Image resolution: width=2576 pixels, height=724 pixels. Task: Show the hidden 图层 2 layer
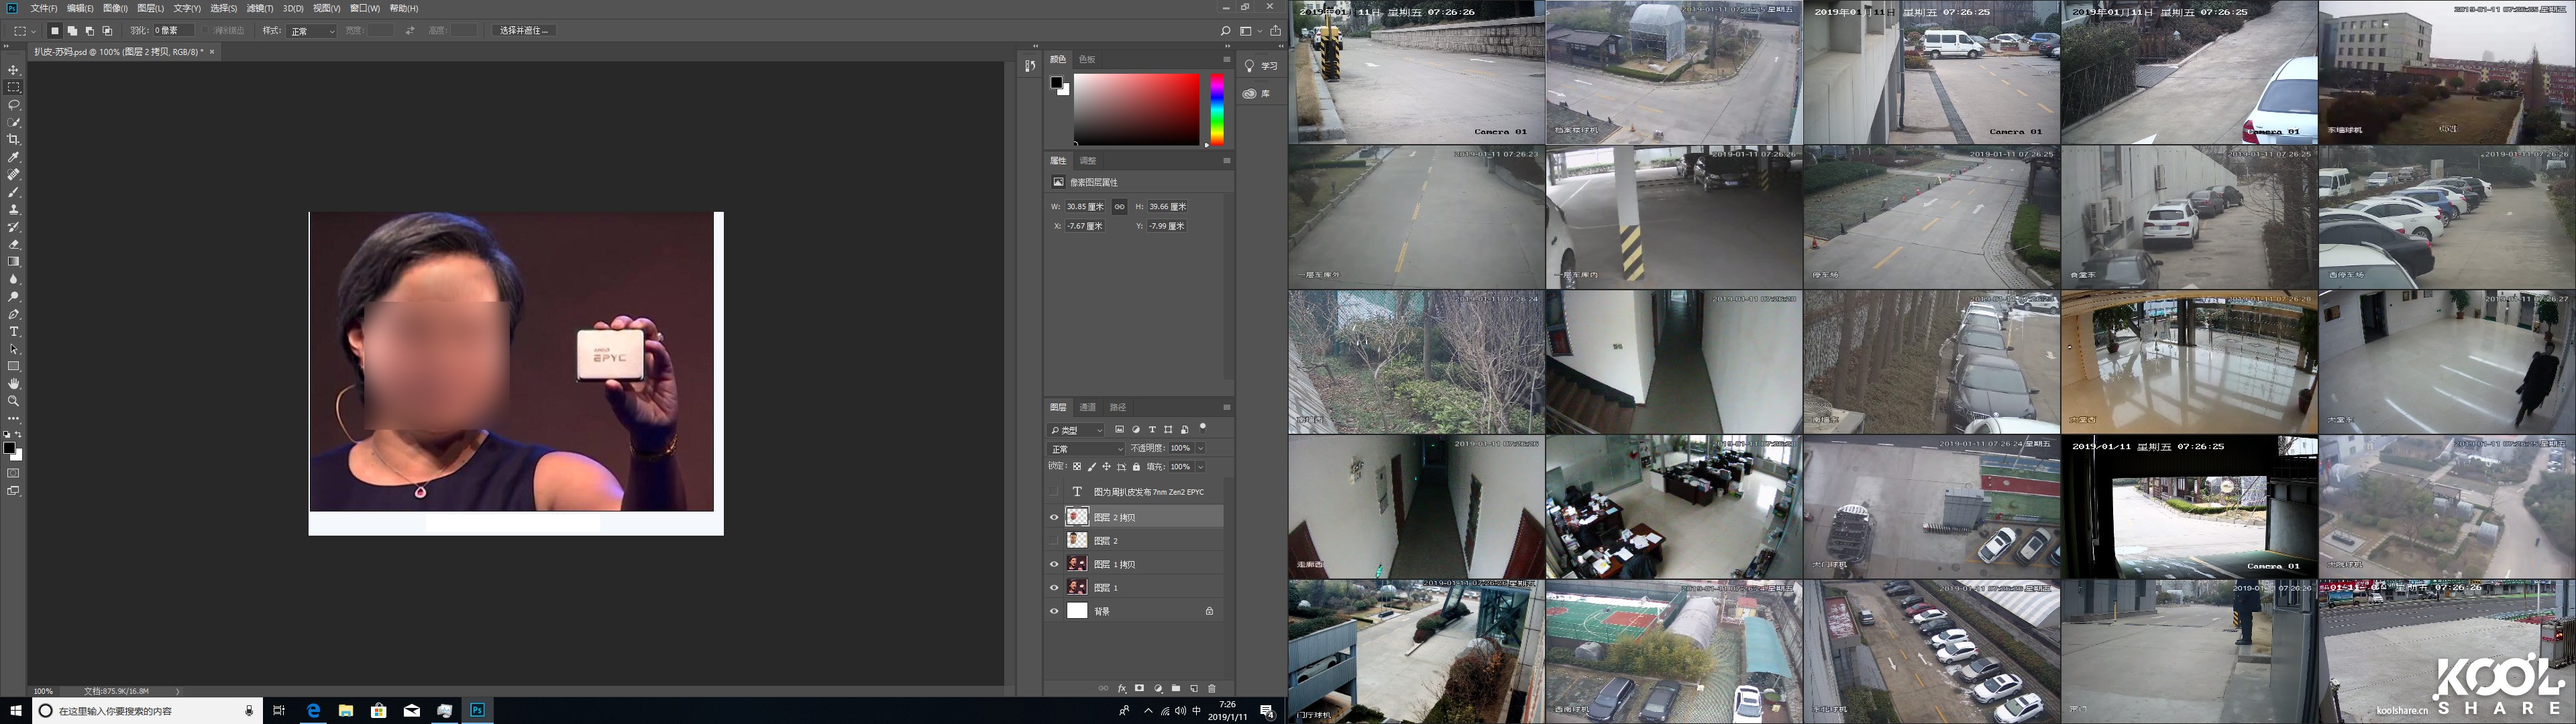(x=1054, y=541)
